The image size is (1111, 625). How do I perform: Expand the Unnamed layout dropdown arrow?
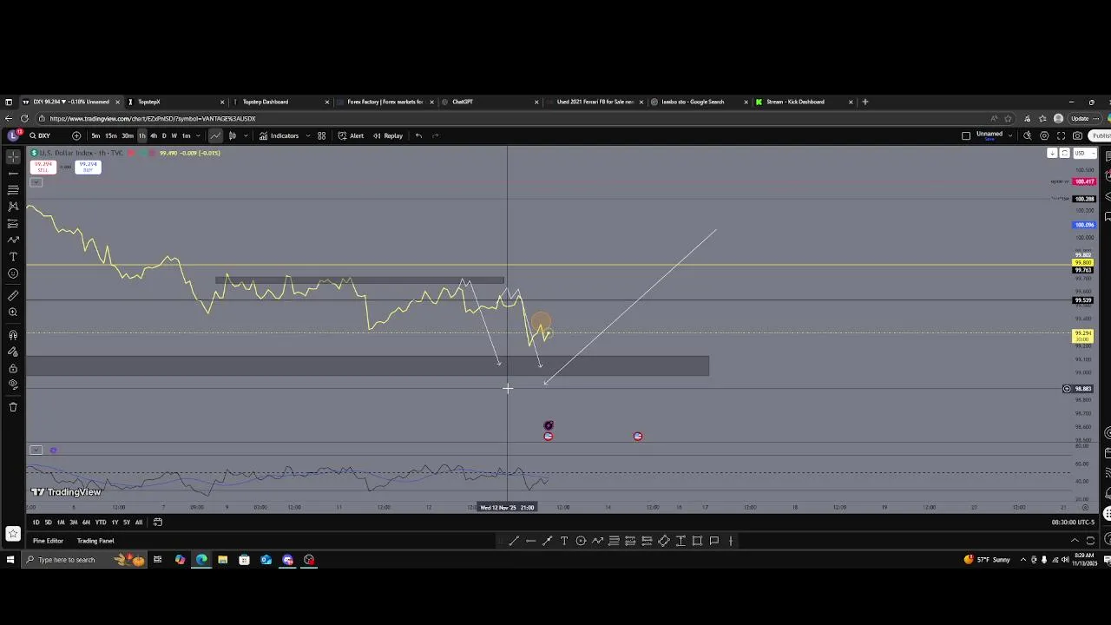coord(1009,135)
